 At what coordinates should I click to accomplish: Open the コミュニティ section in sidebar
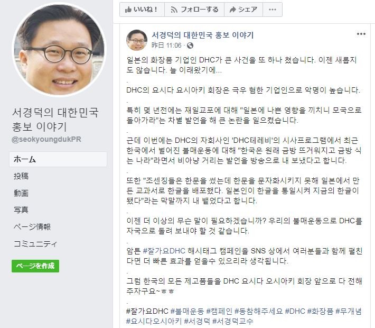pos(35,244)
